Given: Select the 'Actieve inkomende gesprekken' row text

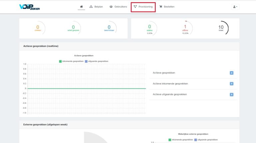Looking at the screenshot, I should coord(170,83).
